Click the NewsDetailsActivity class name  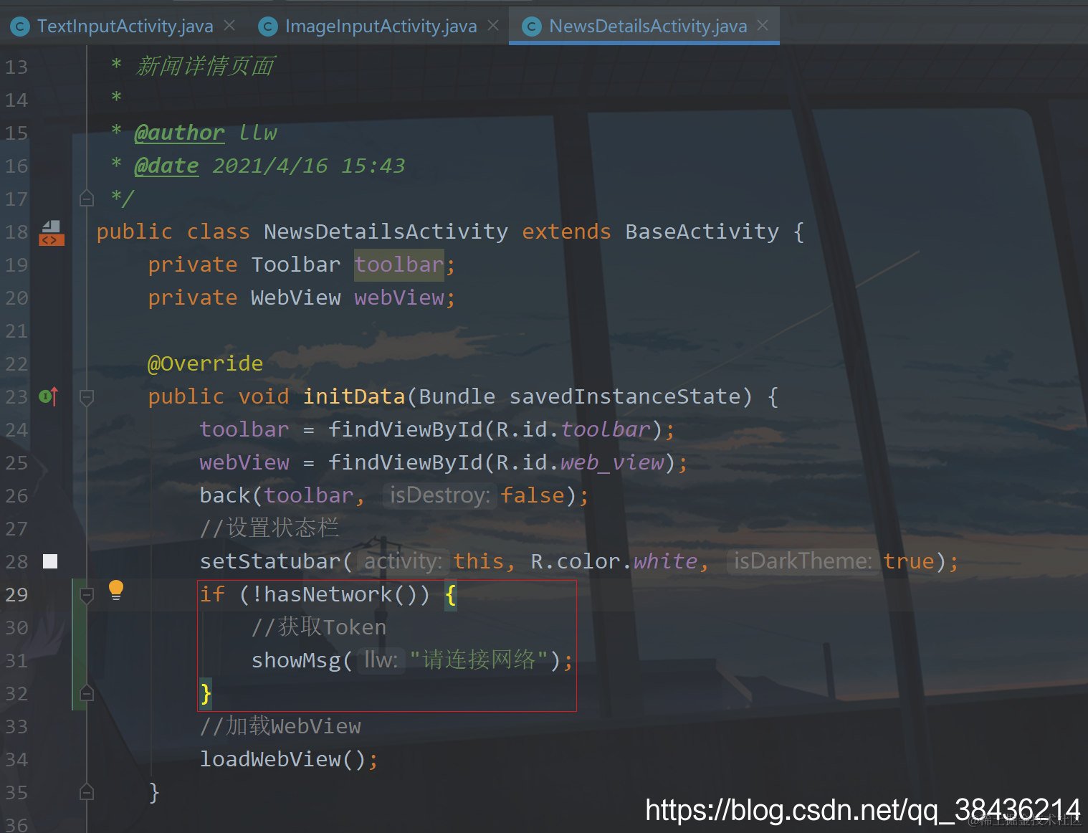386,232
